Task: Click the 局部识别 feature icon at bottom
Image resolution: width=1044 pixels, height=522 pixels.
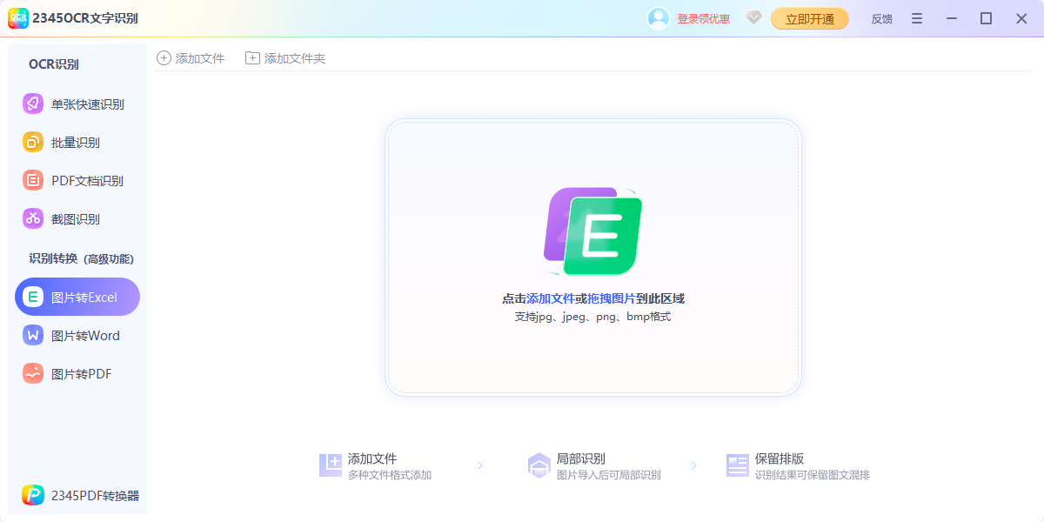Action: 541,464
